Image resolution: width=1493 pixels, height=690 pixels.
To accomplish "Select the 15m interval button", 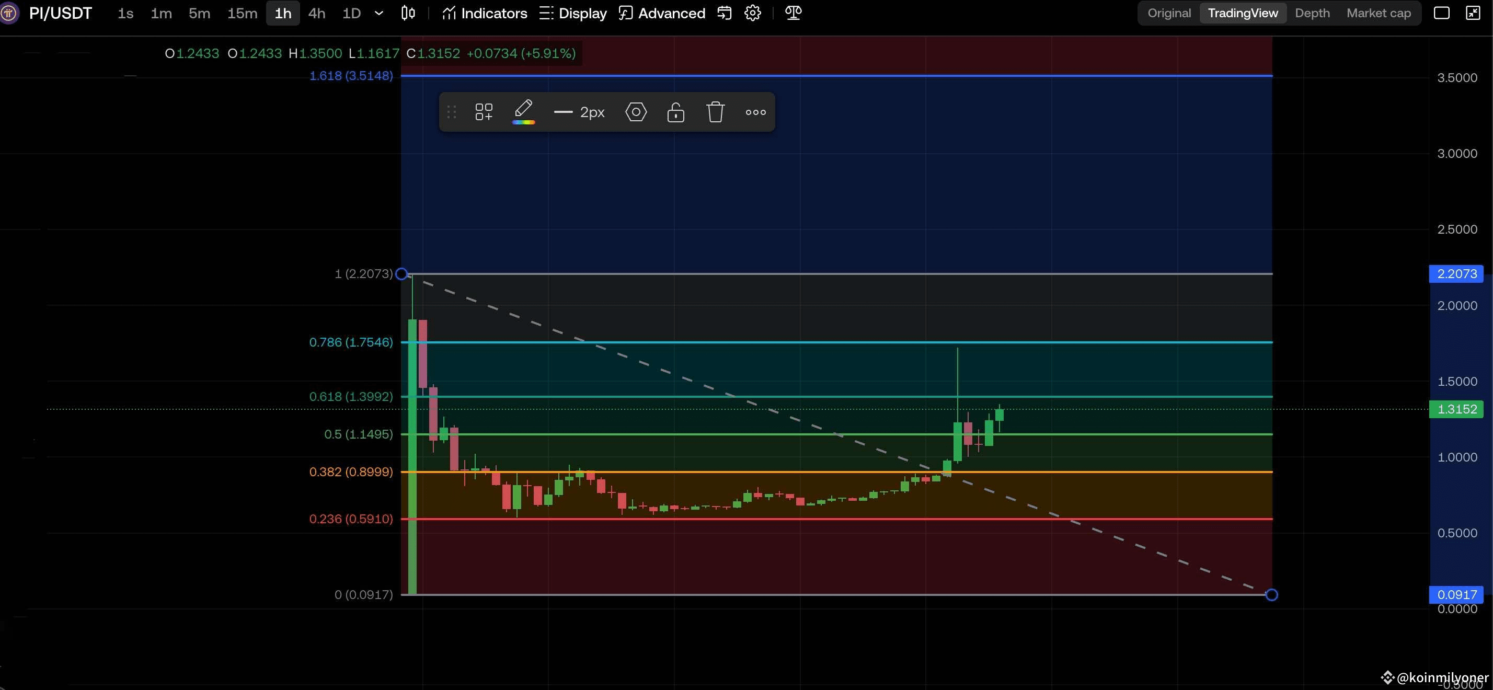I will pos(242,13).
